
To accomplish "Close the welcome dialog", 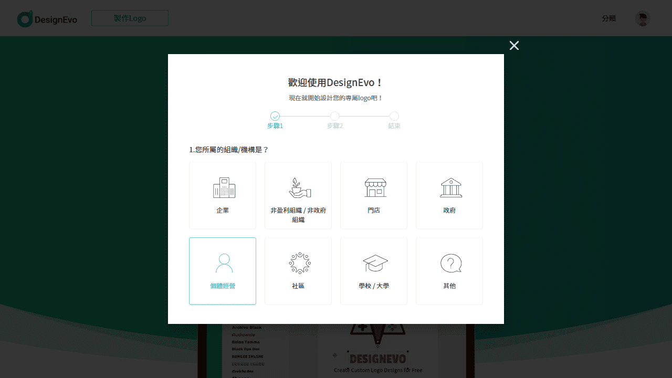I will (x=514, y=46).
